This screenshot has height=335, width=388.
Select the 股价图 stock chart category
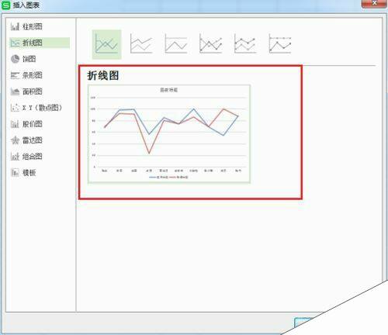pyautogui.click(x=26, y=124)
